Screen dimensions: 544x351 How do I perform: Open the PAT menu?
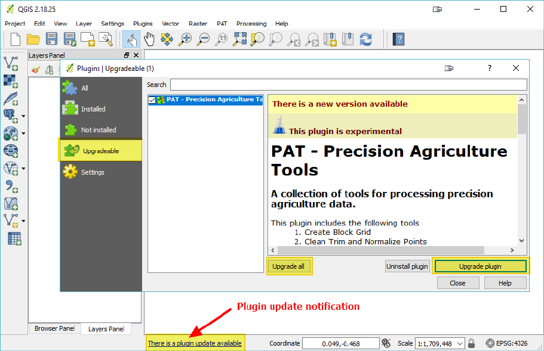(222, 23)
